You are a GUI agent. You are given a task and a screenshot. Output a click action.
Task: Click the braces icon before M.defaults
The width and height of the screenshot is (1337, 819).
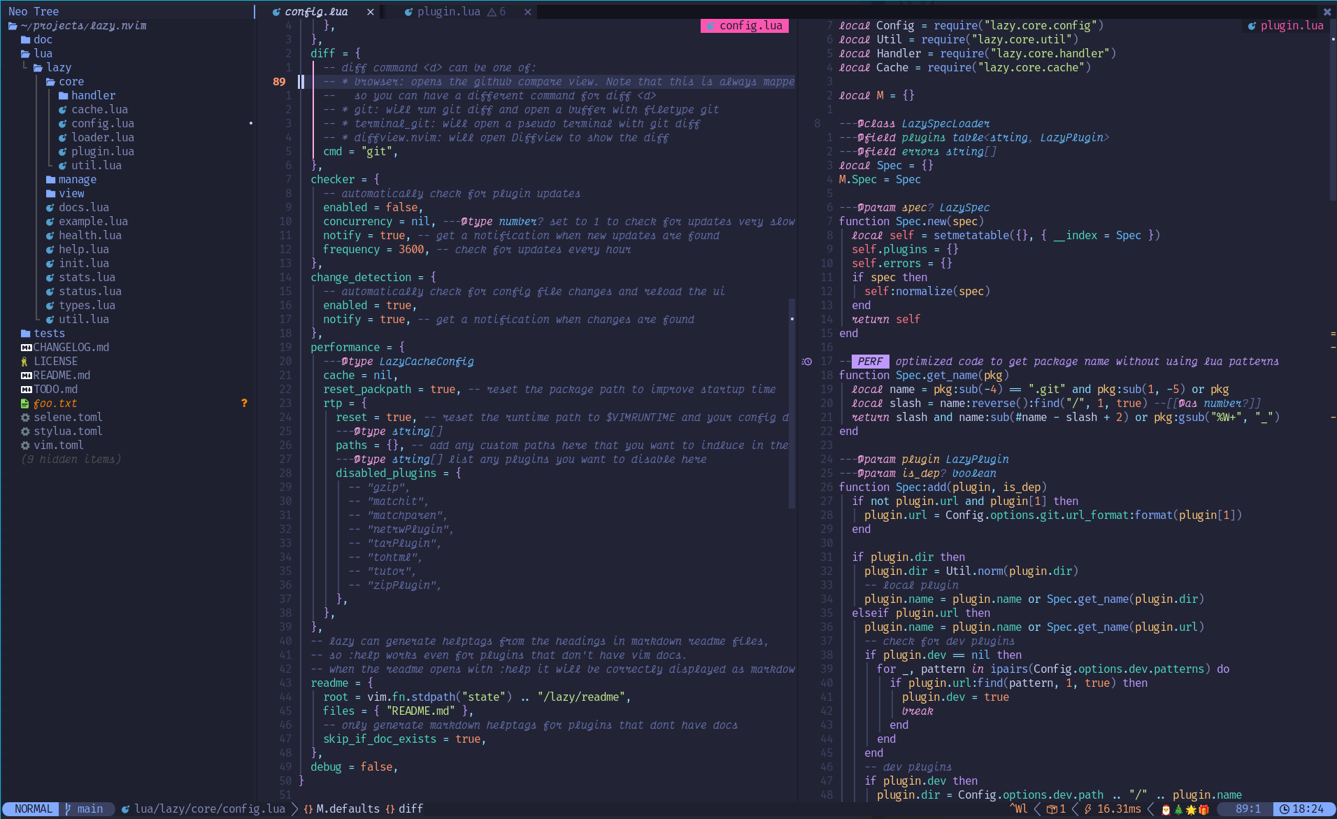308,809
